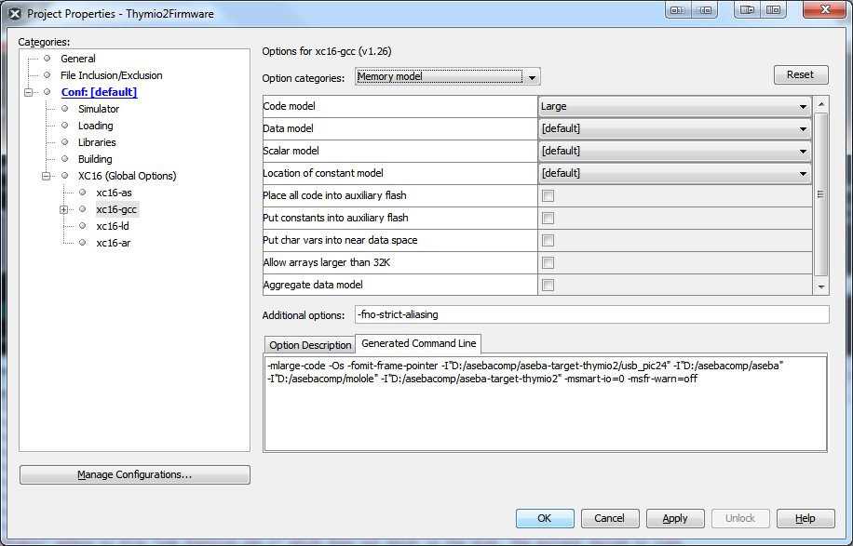
Task: Click the first title bar window-layout icon
Action: 678,10
